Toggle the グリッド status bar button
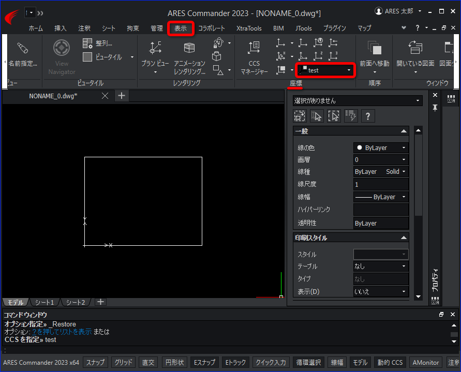Image resolution: width=461 pixels, height=372 pixels. coord(123,362)
